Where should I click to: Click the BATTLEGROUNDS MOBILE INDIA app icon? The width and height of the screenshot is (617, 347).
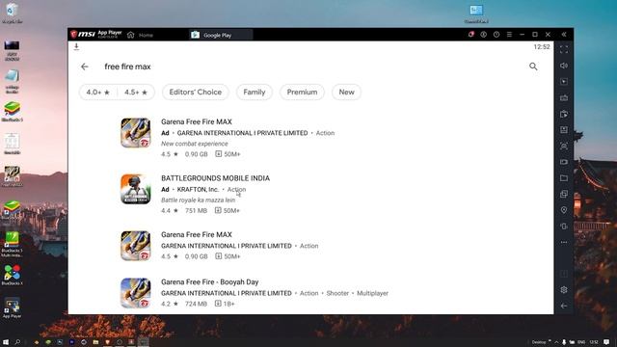(x=135, y=189)
